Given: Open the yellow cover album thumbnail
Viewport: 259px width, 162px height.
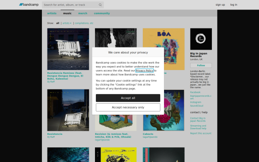Looking at the screenshot, I should click(x=116, y=155).
